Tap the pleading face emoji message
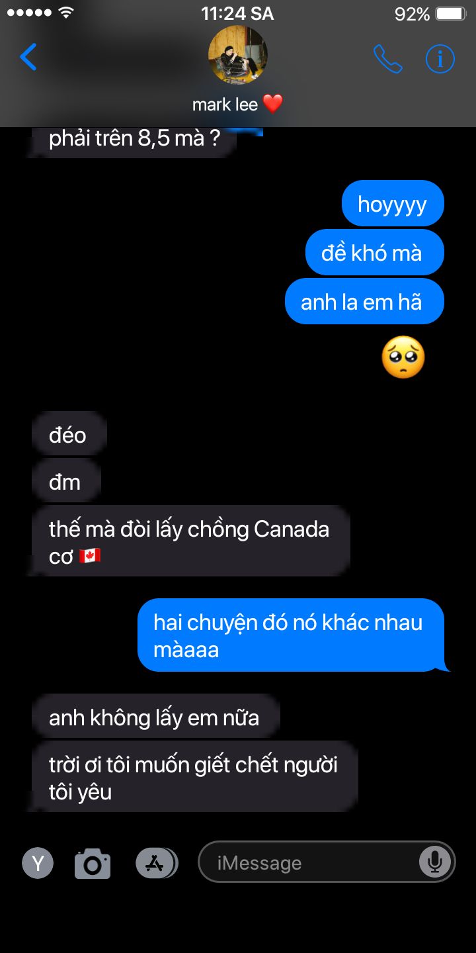The height and width of the screenshot is (953, 476). [x=403, y=357]
